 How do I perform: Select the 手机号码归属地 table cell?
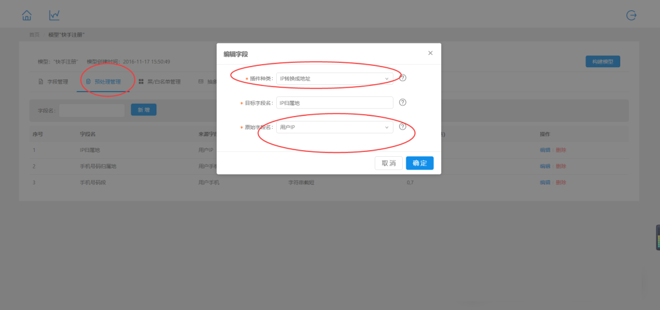[98, 166]
